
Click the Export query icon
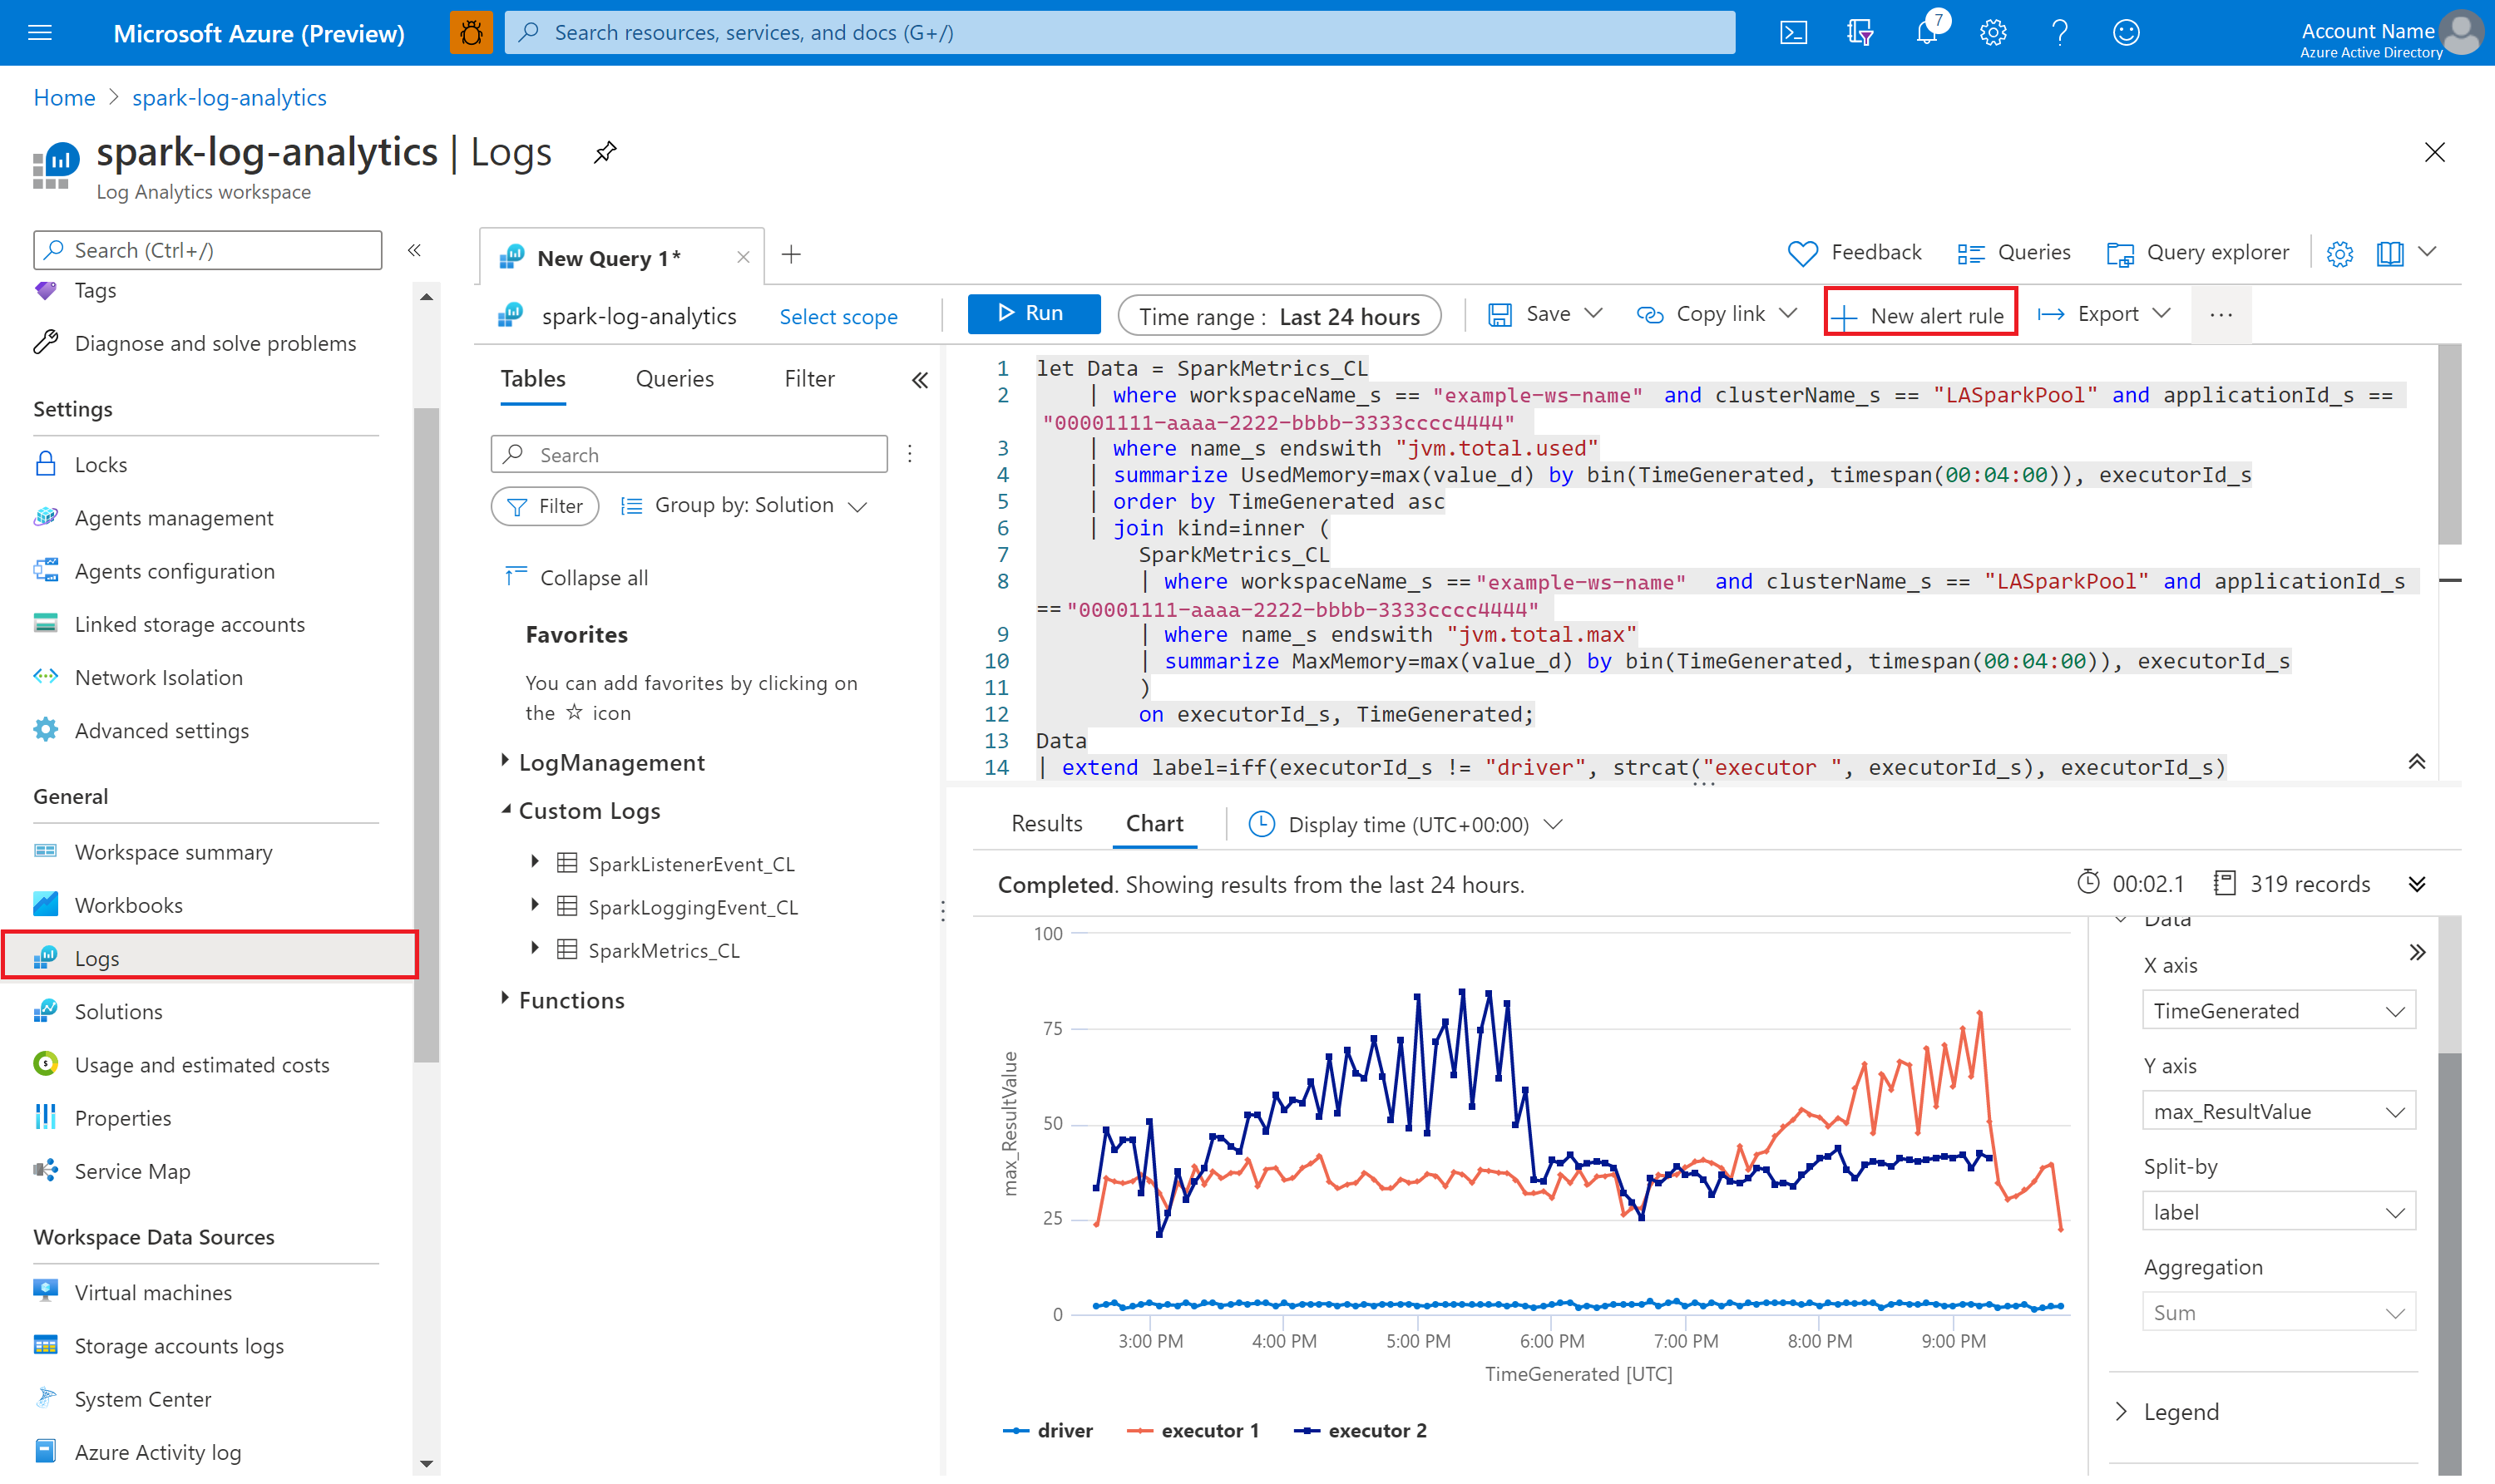(x=2104, y=314)
